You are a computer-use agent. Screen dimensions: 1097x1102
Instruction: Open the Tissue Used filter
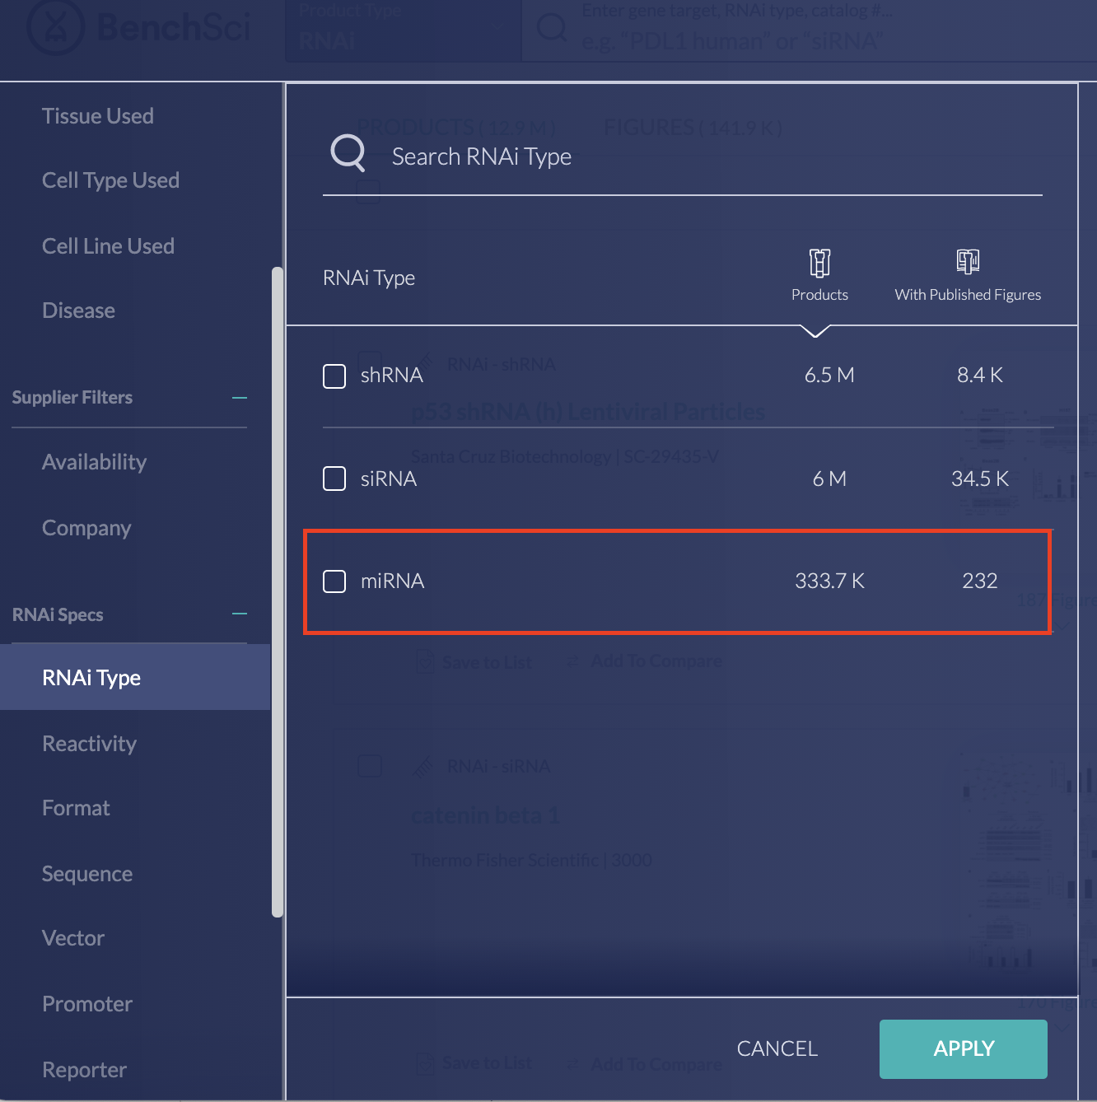(x=98, y=116)
